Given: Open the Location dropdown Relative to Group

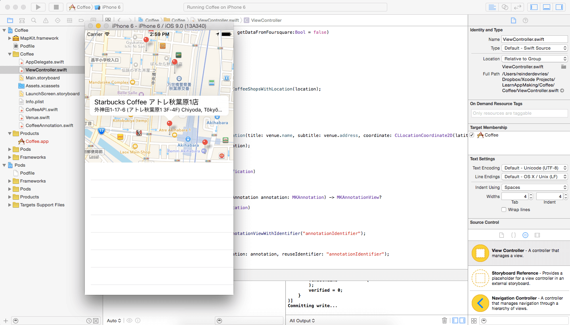Looking at the screenshot, I should pos(534,59).
